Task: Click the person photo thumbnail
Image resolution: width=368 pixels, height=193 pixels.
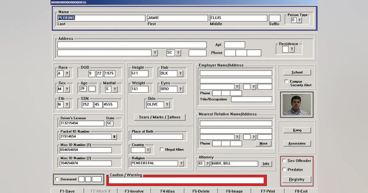Action: pyautogui.click(x=297, y=105)
